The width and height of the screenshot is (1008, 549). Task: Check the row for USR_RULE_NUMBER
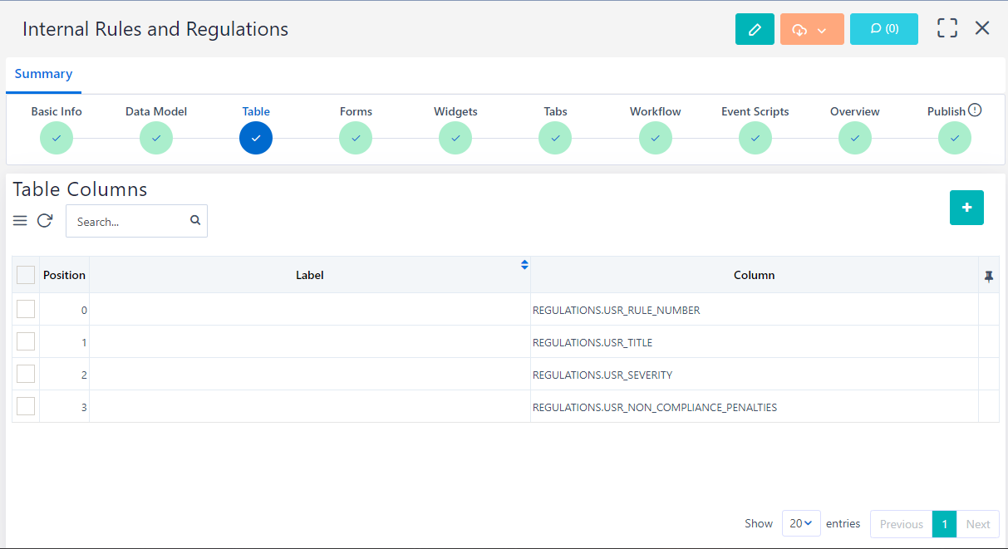coord(26,310)
